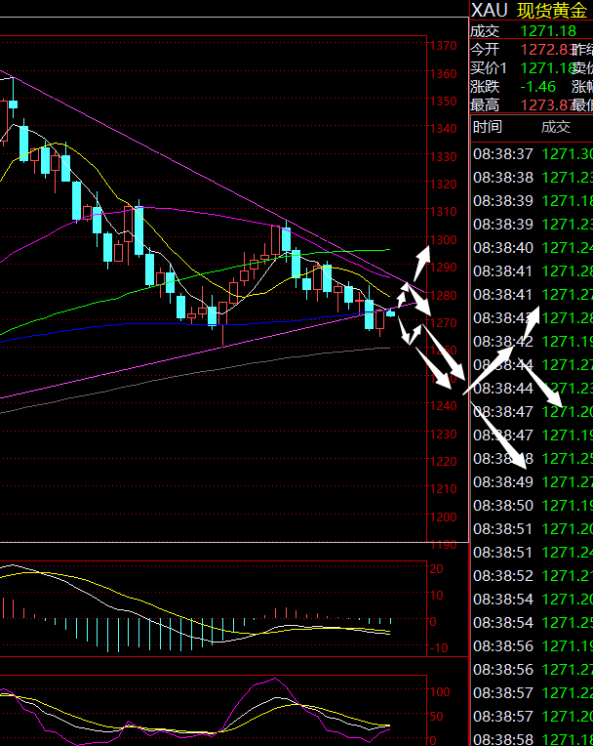Click the 1230 price axis label
This screenshot has width=593, height=746.
444,434
